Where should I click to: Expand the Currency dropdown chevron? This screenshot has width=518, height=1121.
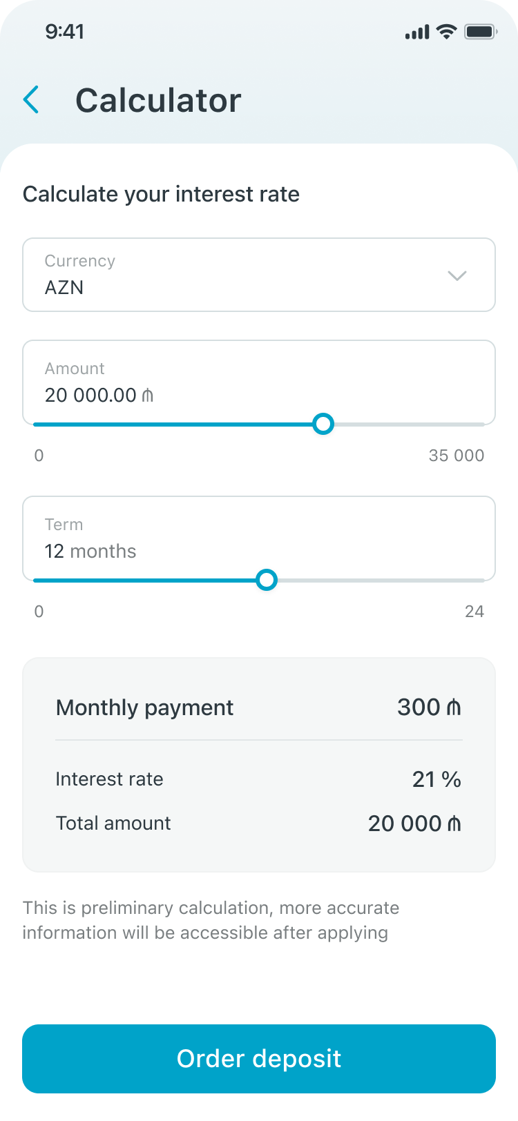pyautogui.click(x=457, y=275)
